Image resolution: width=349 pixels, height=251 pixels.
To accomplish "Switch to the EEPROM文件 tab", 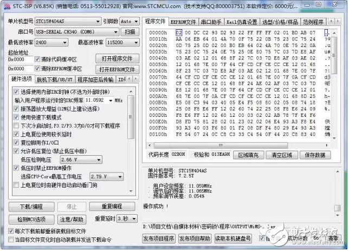I will point(183,22).
